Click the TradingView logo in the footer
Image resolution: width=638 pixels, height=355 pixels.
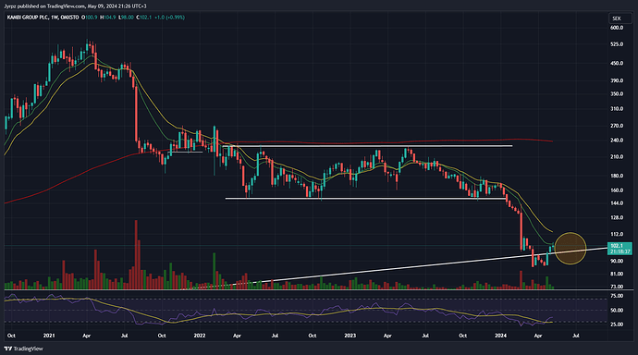click(23, 349)
